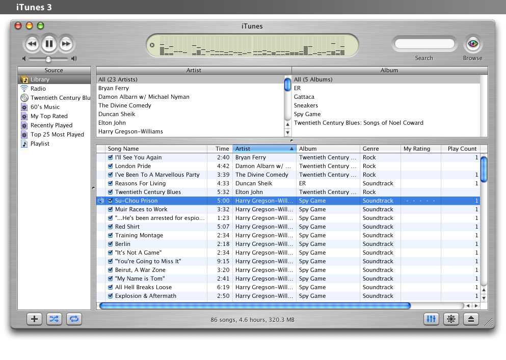506x360 pixels.
Task: Select song Beirut, A War Zone
Action: click(x=288, y=270)
